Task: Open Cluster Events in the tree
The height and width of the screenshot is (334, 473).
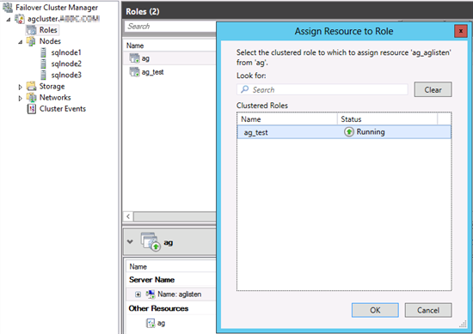Action: click(x=63, y=109)
